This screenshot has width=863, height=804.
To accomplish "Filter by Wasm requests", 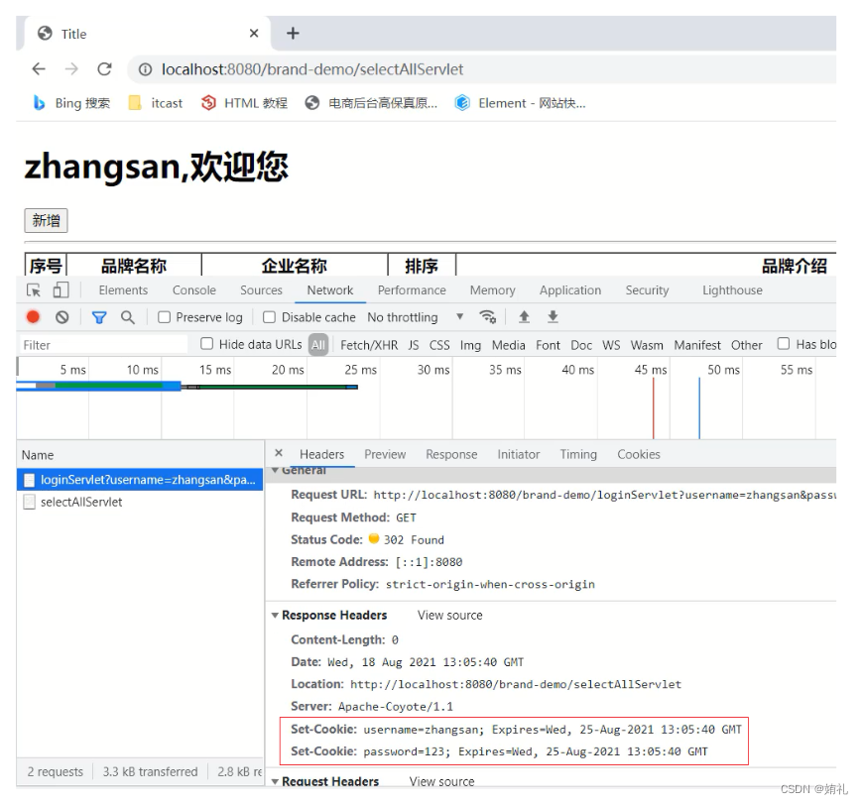I will (647, 345).
